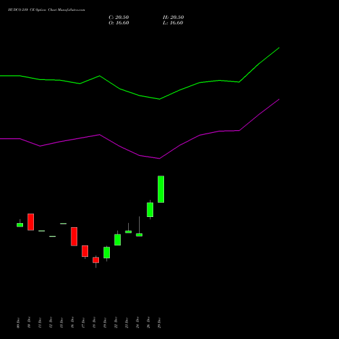Image resolution: width=339 pixels, height=339 pixels.
Task: Click the 23 Dec date label
Action: pos(127,323)
